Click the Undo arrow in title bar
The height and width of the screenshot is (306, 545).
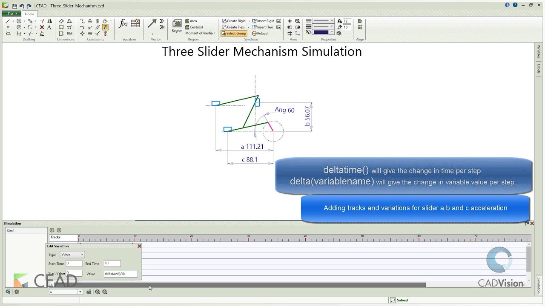[x=22, y=6]
